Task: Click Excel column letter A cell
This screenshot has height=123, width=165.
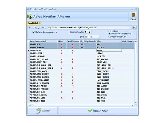Action: click(73, 44)
